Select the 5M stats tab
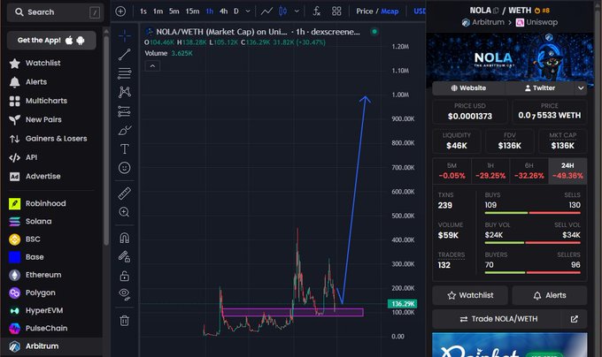 click(451, 171)
